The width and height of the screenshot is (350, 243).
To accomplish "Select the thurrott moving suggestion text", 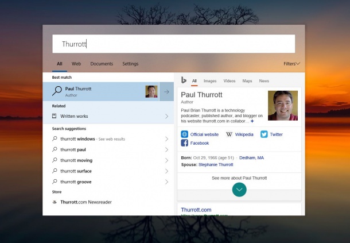I will click(x=76, y=160).
